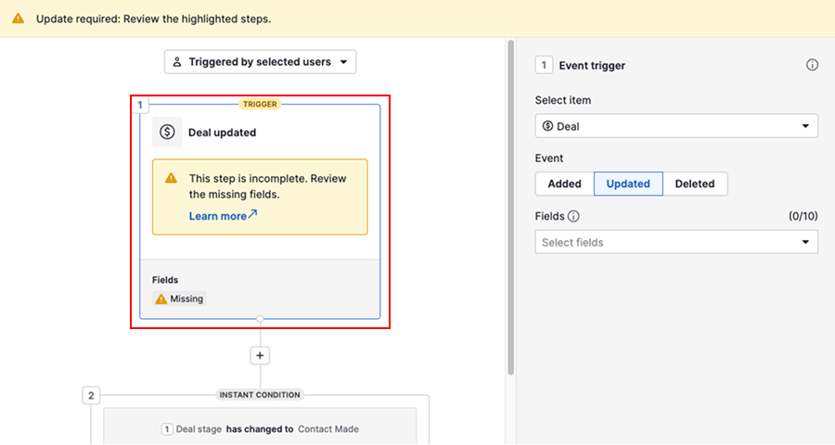
Task: Expand the Select fields dropdown
Action: point(676,243)
